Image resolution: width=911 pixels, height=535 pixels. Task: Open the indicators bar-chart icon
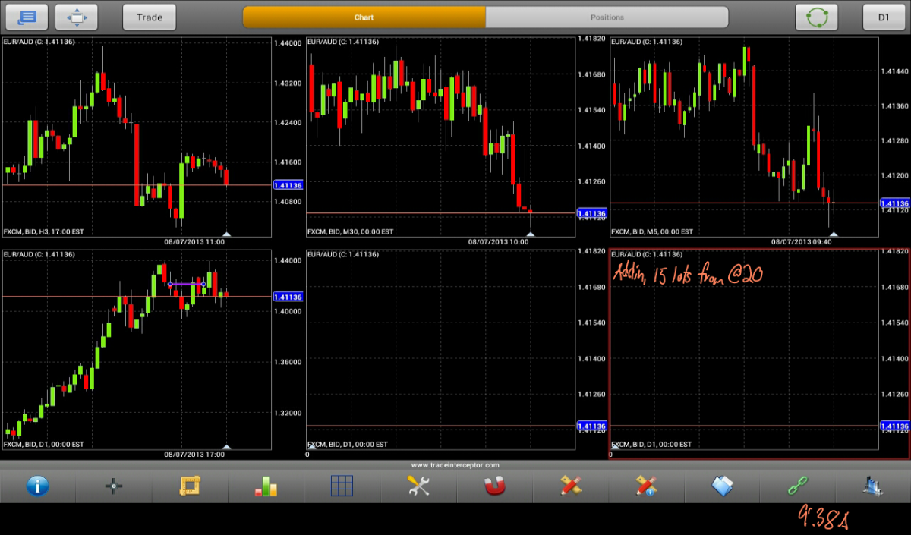click(266, 486)
